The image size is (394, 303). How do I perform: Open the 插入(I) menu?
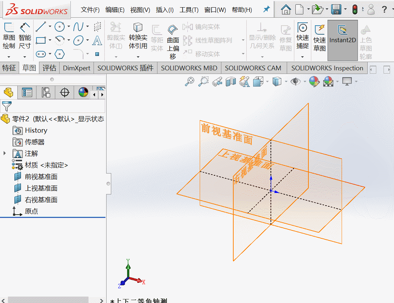pos(165,10)
